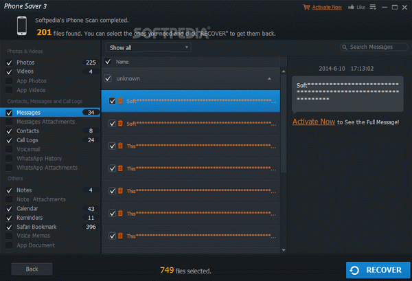
Task: Select the last This message row text
Action: [201, 236]
